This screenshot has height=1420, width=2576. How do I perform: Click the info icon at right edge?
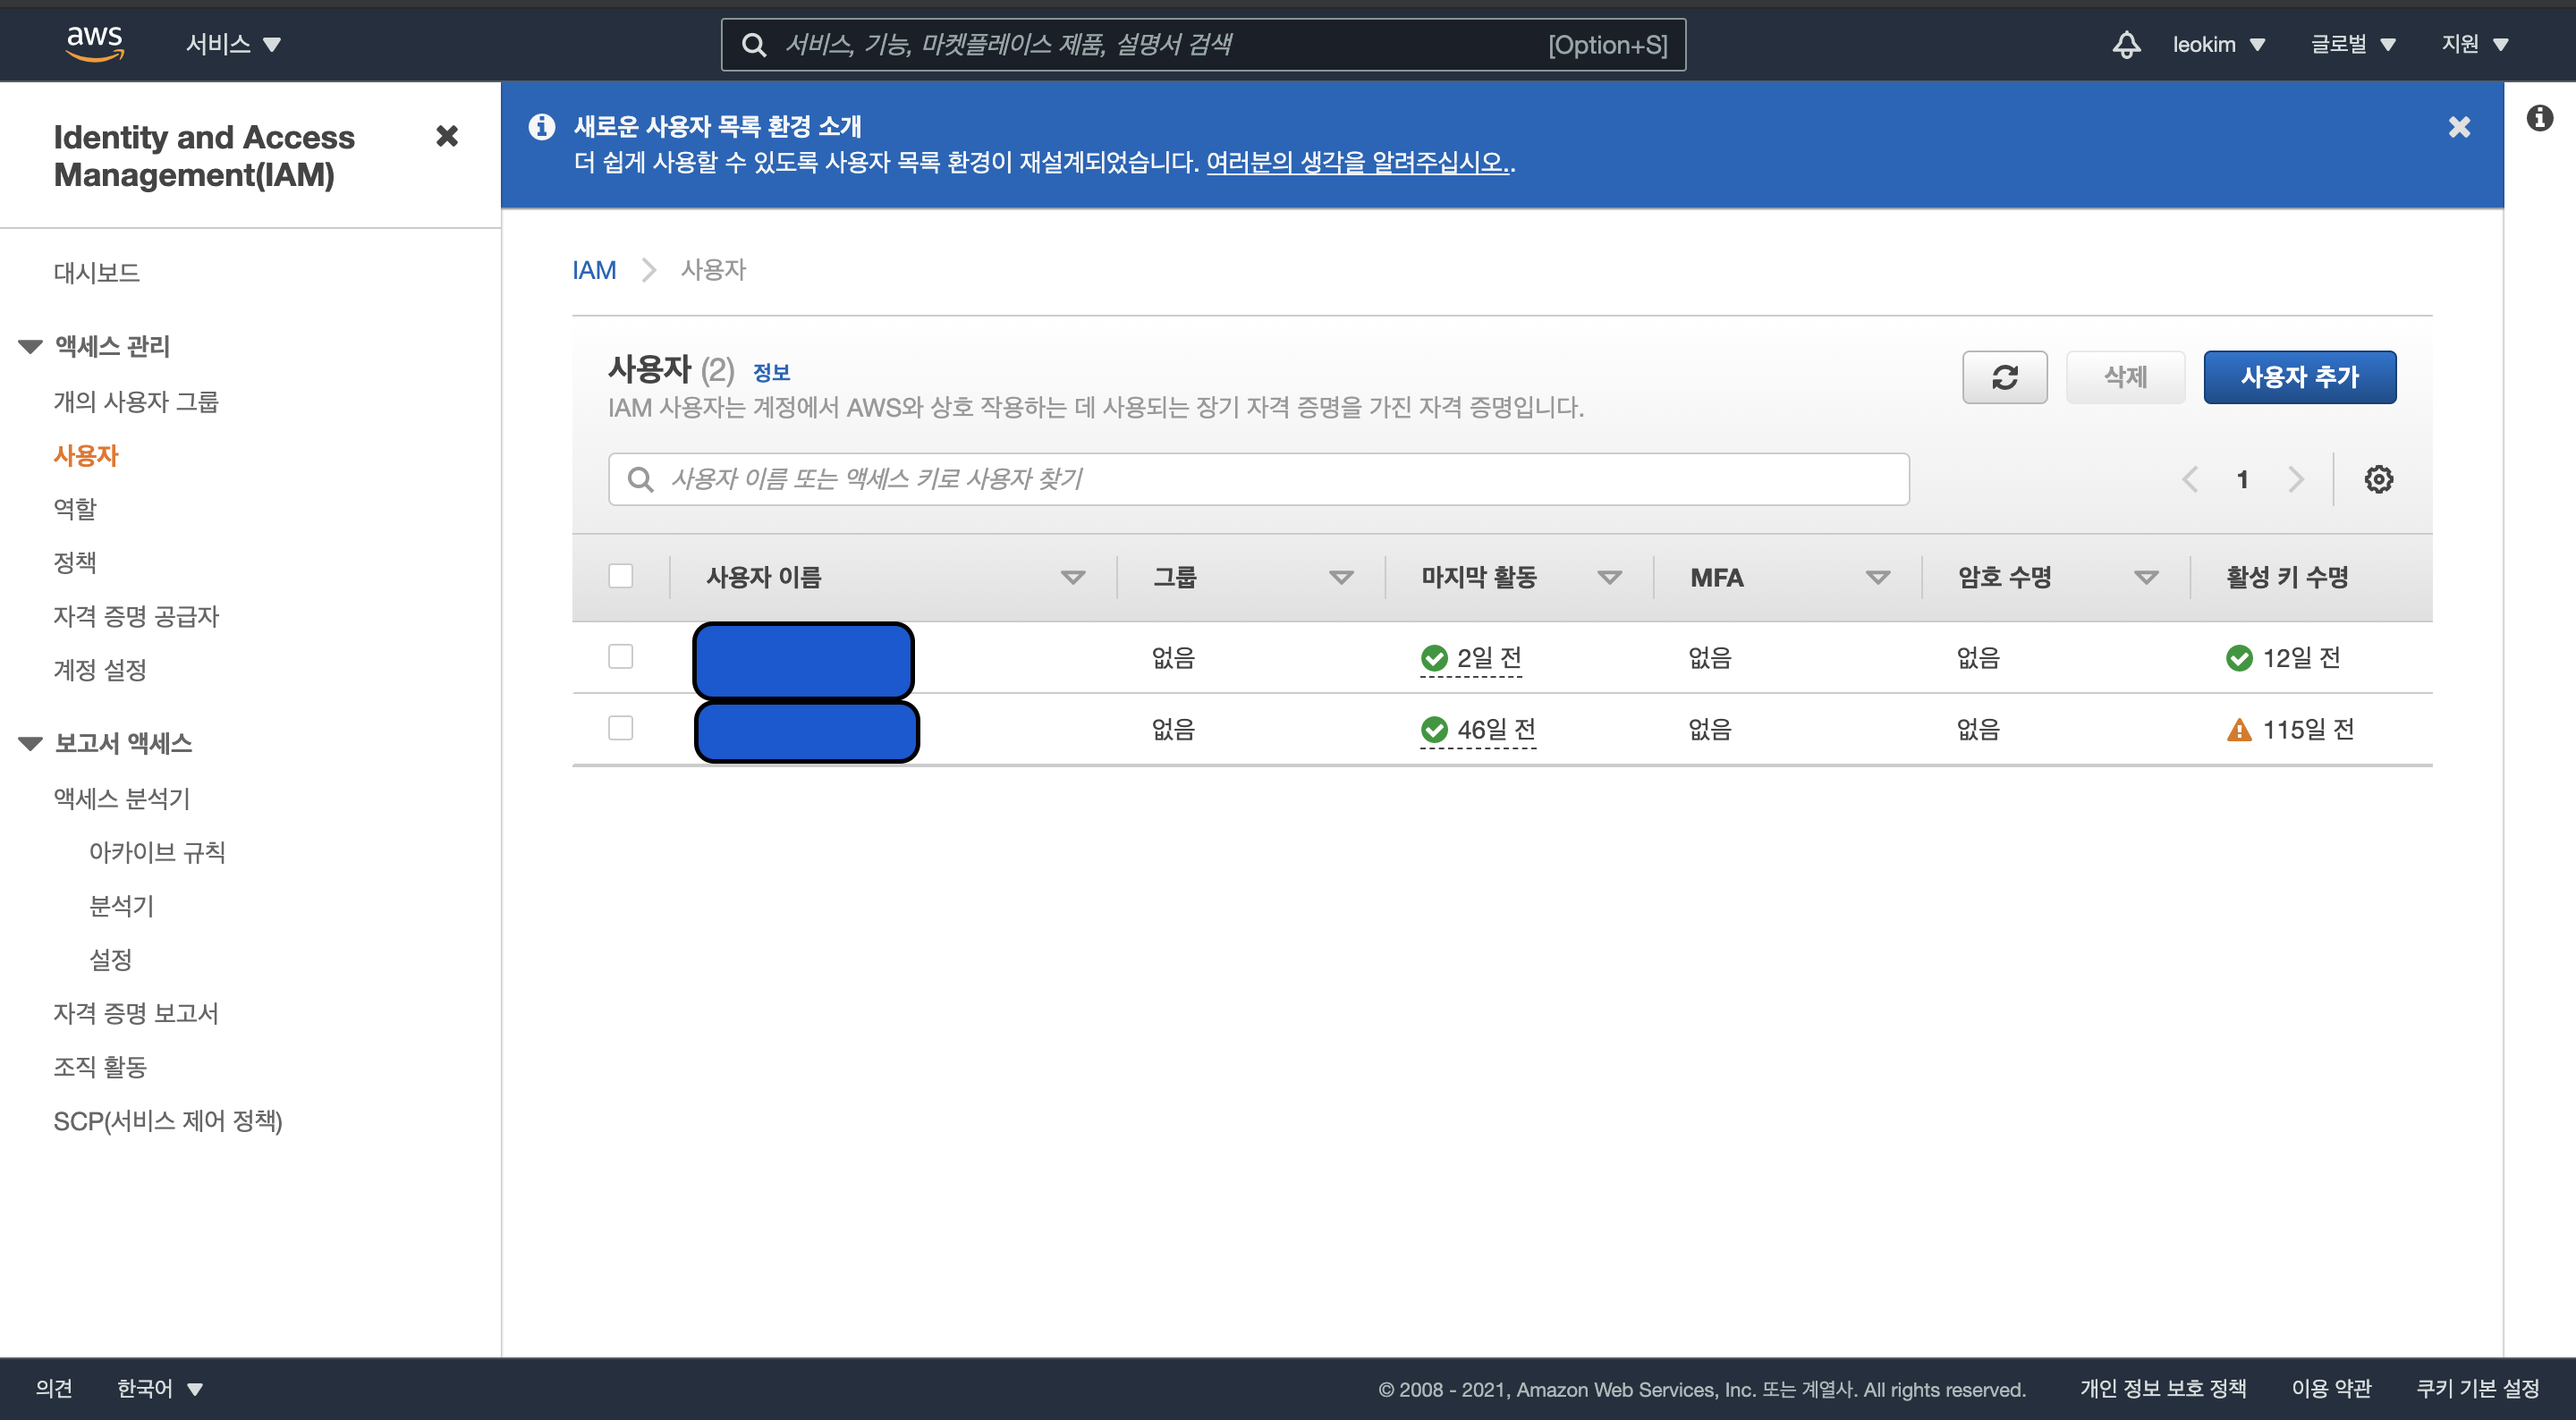(2539, 118)
